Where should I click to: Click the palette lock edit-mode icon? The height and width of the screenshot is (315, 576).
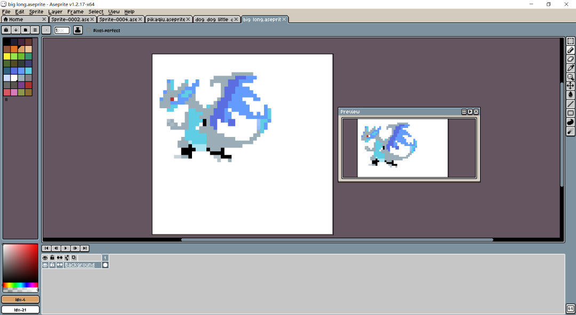[x=6, y=30]
